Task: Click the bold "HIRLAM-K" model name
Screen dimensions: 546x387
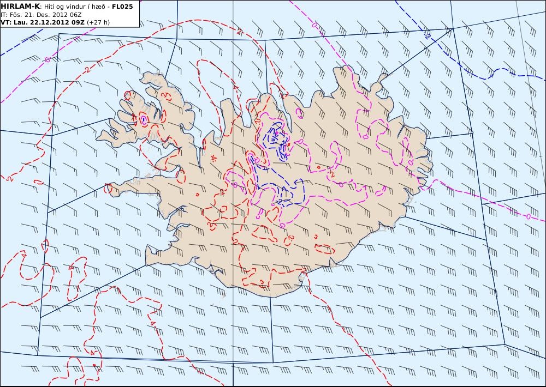Action: pos(20,7)
